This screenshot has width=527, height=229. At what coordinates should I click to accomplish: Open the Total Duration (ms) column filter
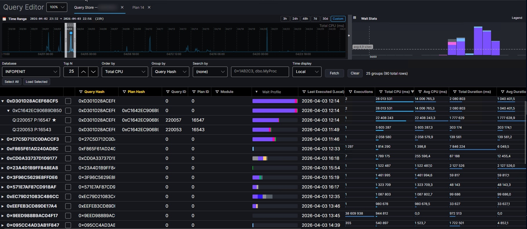pos(455,92)
